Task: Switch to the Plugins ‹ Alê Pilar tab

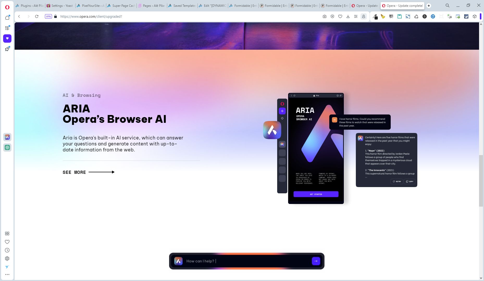Action: point(30,6)
